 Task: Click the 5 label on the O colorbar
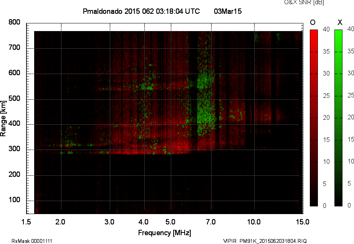pos(324,184)
